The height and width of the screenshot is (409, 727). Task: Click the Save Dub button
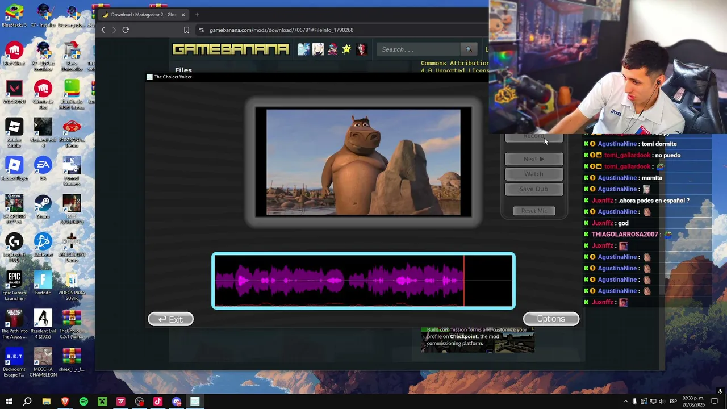point(534,189)
